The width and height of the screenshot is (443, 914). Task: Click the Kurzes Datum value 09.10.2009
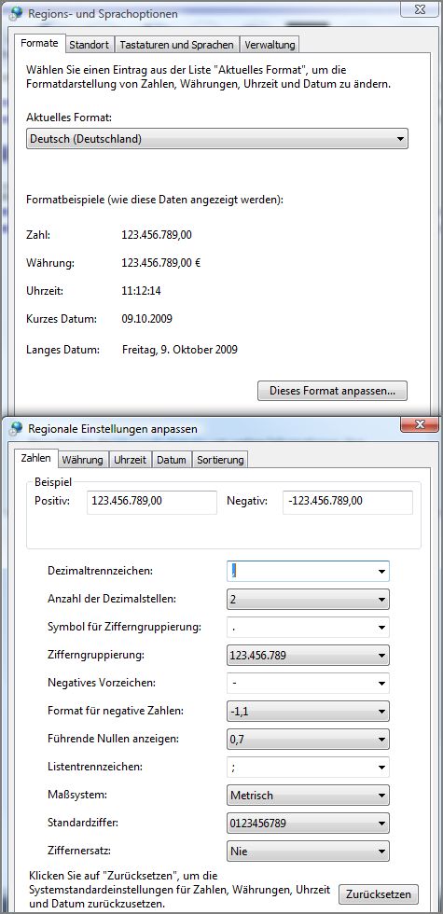[147, 319]
